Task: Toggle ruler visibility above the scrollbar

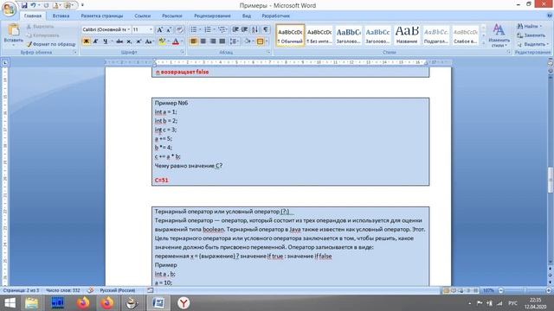Action: point(551,63)
